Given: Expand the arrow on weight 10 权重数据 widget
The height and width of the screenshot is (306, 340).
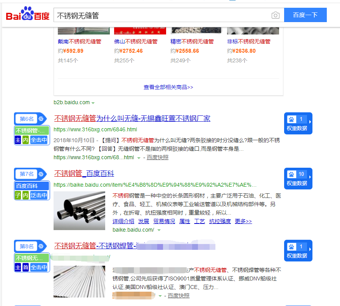Looking at the screenshot, I should [310, 177].
